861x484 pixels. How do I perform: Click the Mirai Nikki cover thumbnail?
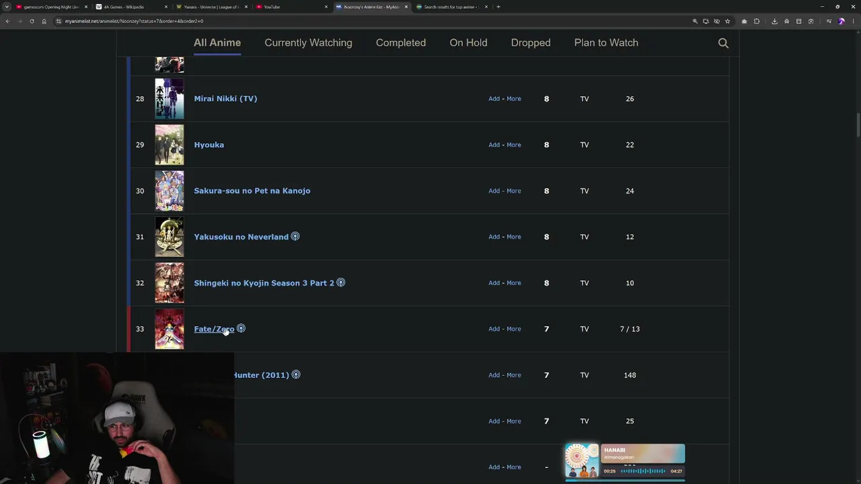click(170, 99)
